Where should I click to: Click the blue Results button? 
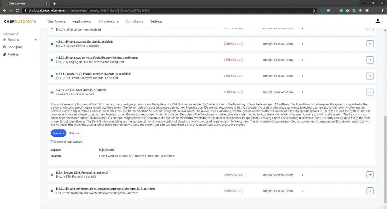click(x=58, y=133)
